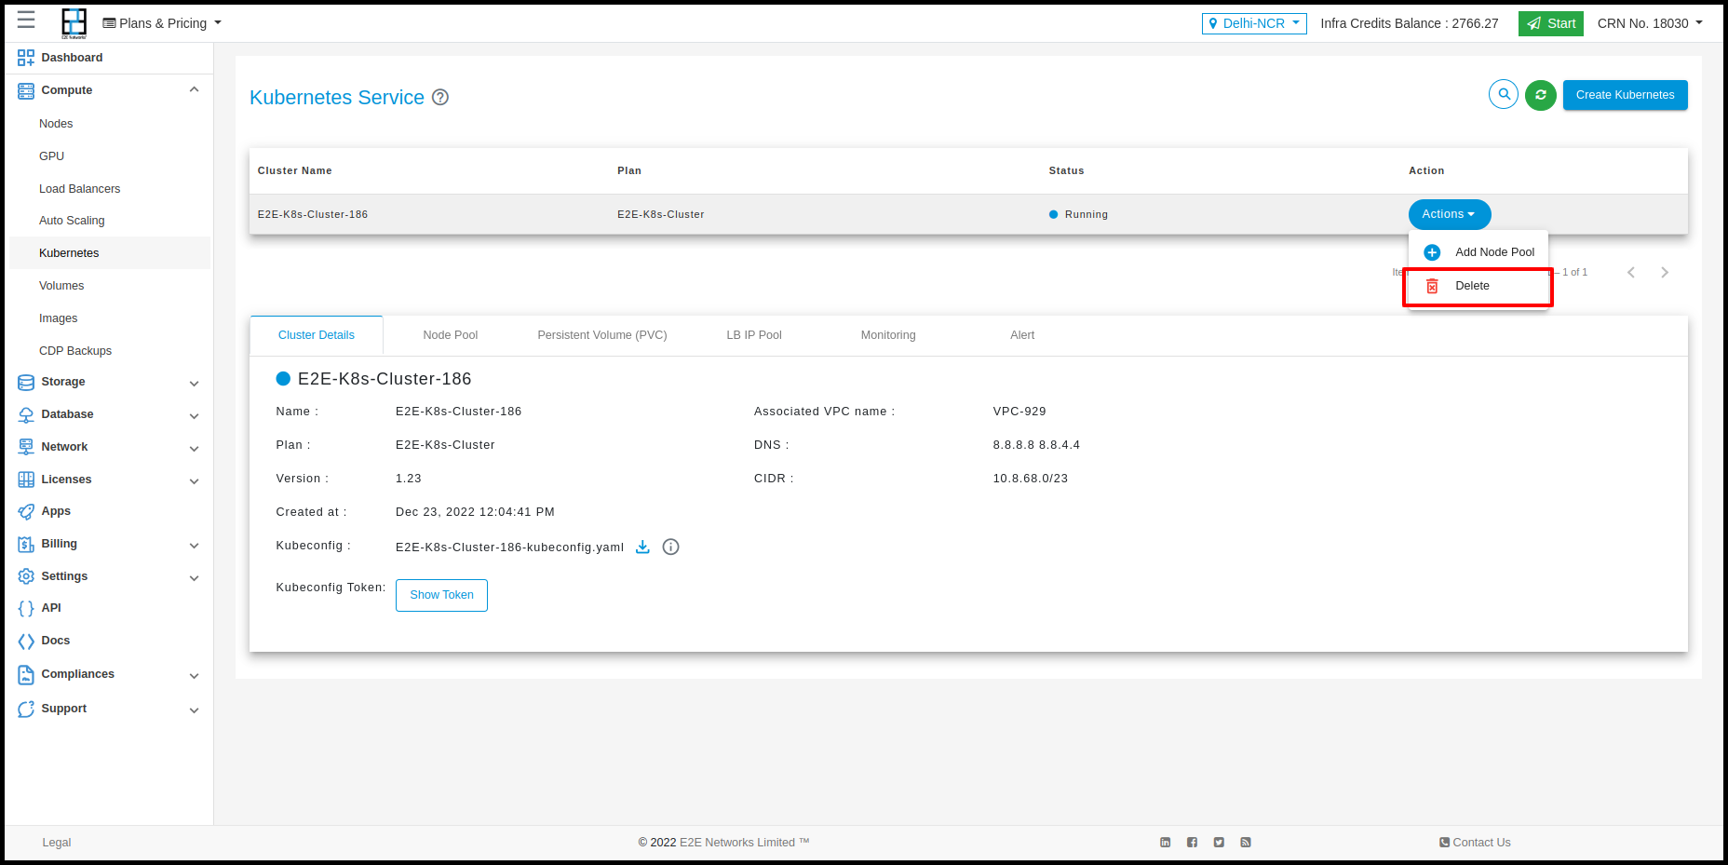
Task: Expand the Settings section chevron
Action: pos(194,578)
